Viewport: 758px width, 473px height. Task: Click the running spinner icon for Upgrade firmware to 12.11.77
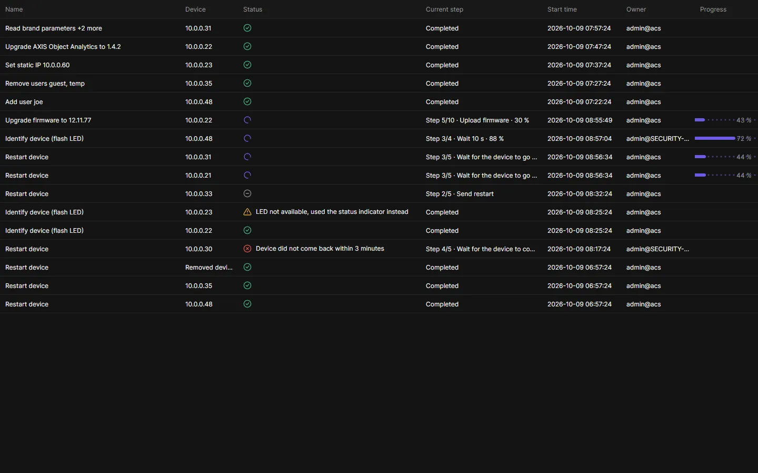pos(247,120)
